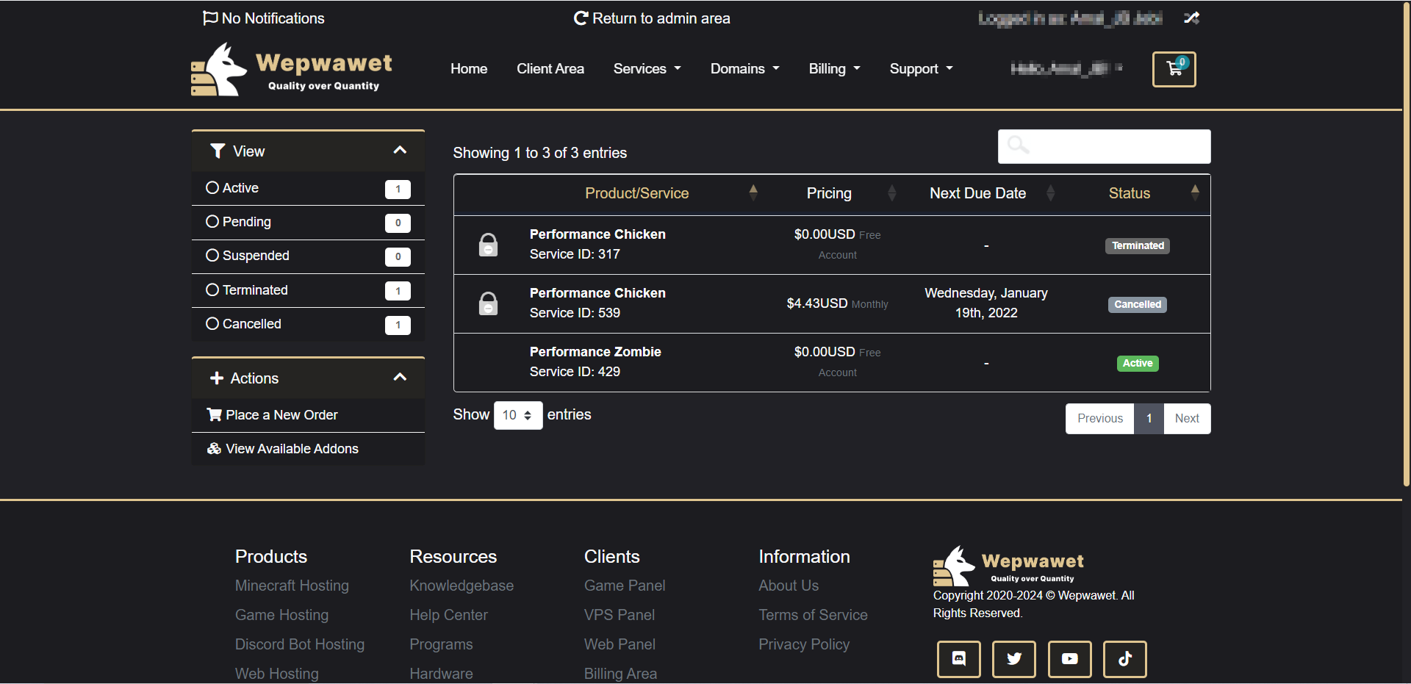
Task: Click Performance Chicken Service ID: 539 row text
Action: pyautogui.click(x=597, y=303)
